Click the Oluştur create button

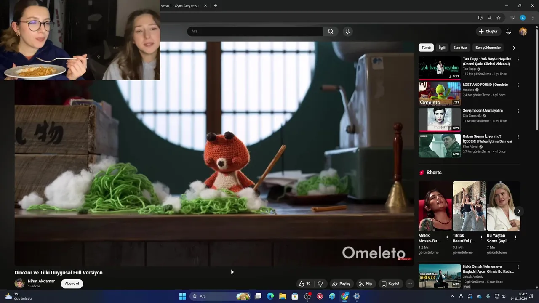pyautogui.click(x=488, y=32)
